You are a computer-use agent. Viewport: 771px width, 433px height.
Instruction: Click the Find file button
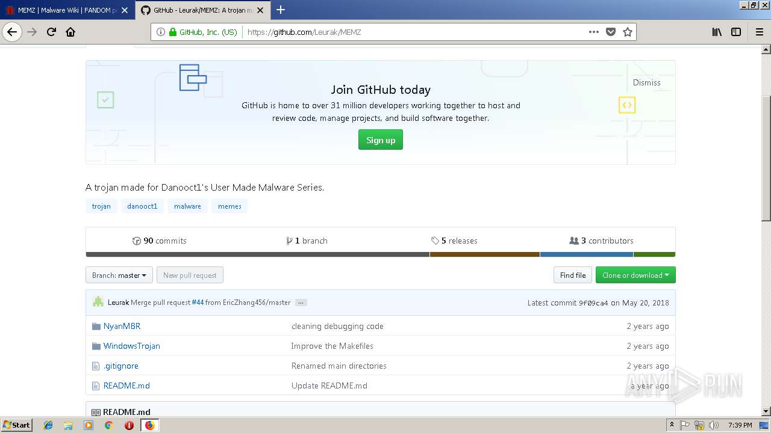tap(573, 275)
